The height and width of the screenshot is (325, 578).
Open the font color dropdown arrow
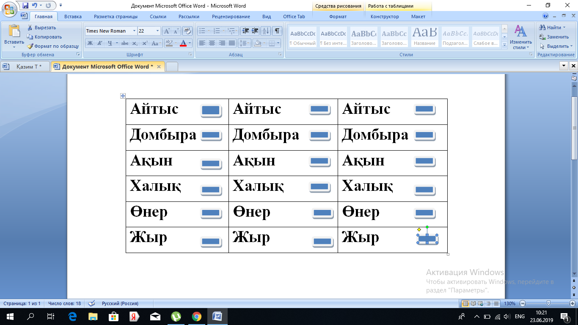190,43
